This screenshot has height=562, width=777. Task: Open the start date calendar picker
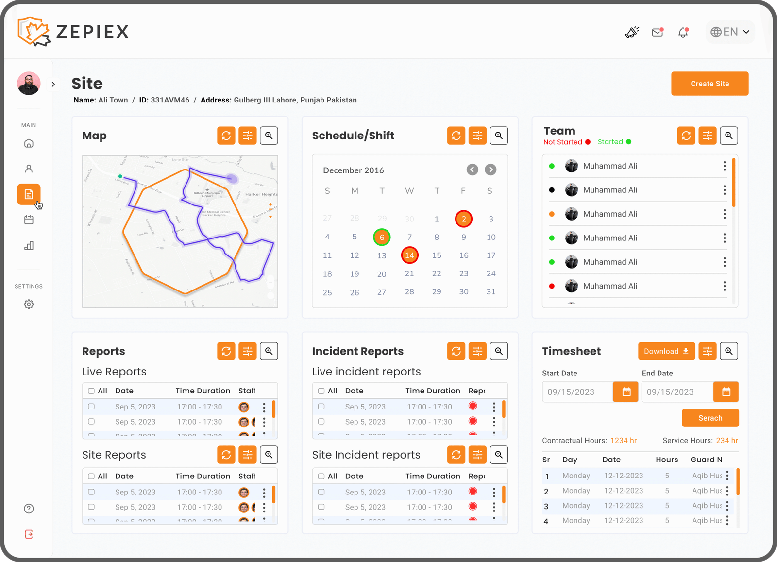(x=626, y=392)
